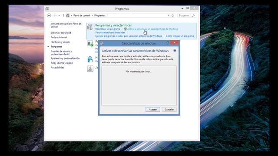Click 'Aceptar' button in Características de Windows

point(153,110)
